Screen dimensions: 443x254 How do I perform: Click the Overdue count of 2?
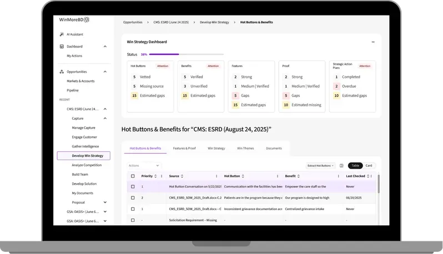[336, 87]
